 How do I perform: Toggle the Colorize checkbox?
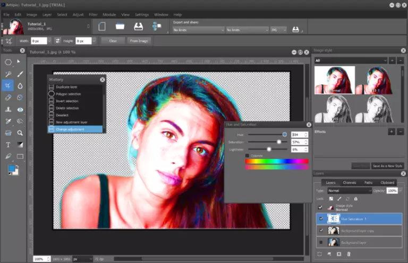tap(247, 155)
